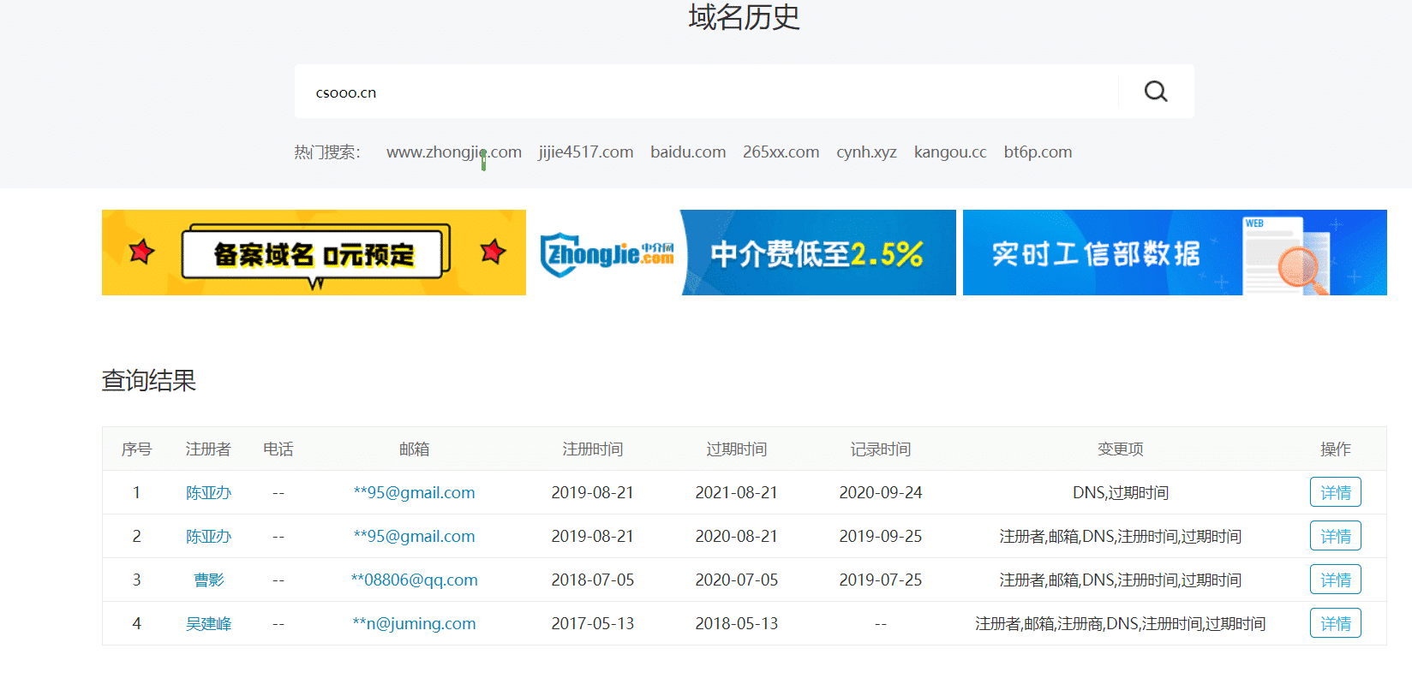Click 详情 button for row 2
1412x678 pixels.
1335,537
